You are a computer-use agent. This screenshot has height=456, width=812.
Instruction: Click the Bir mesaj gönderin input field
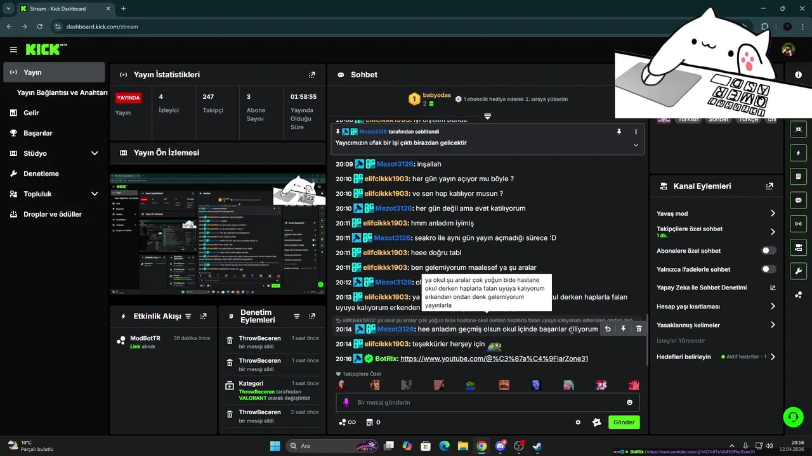tap(487, 402)
